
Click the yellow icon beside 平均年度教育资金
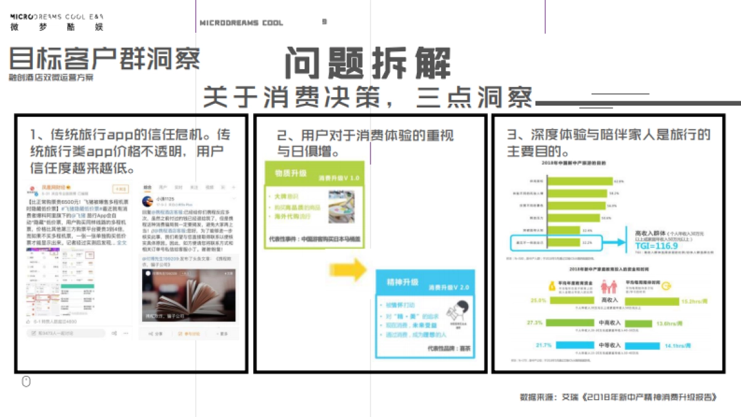tap(552, 285)
